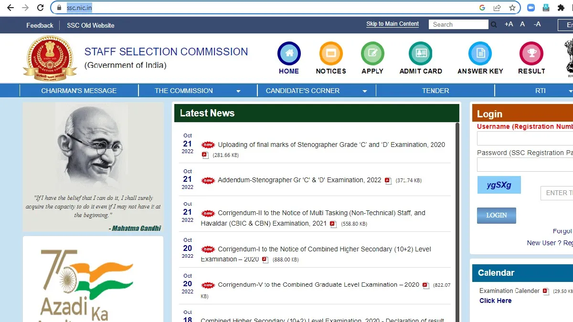Viewport: 573px width, 322px height.
Task: Focus the Username registration number field
Action: click(x=525, y=138)
